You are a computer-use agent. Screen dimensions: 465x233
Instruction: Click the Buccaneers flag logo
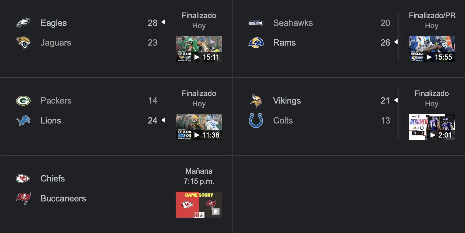click(x=23, y=198)
